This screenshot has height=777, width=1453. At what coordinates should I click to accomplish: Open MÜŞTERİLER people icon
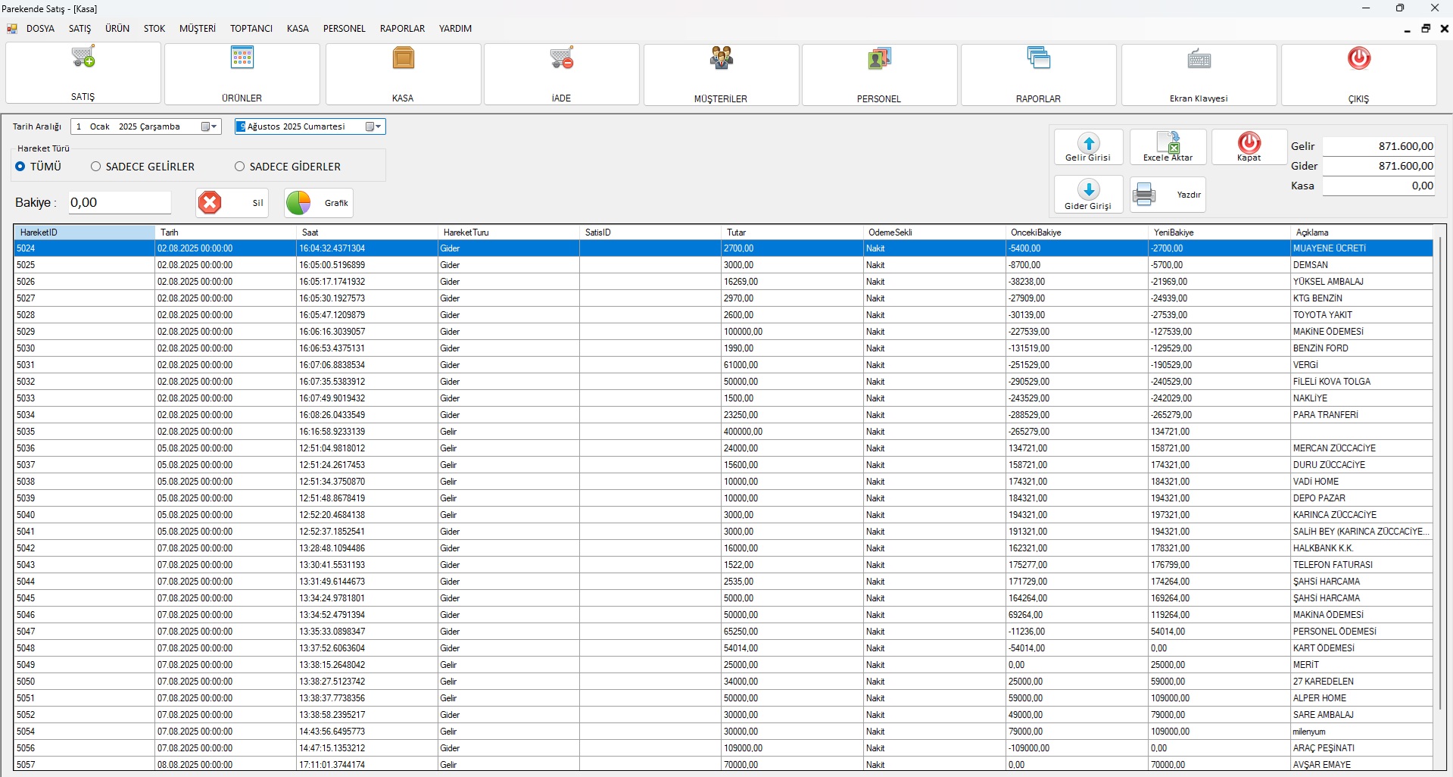pos(721,58)
